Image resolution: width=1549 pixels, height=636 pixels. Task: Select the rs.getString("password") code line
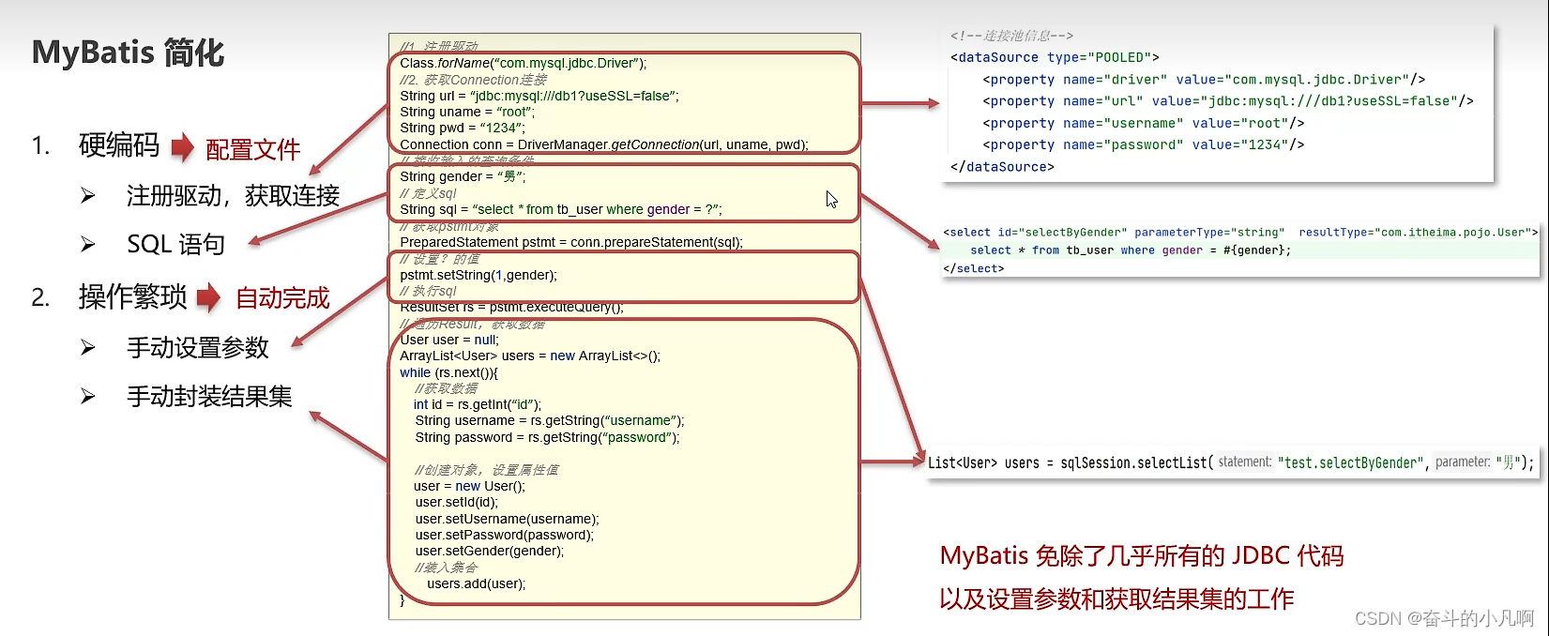(x=548, y=437)
